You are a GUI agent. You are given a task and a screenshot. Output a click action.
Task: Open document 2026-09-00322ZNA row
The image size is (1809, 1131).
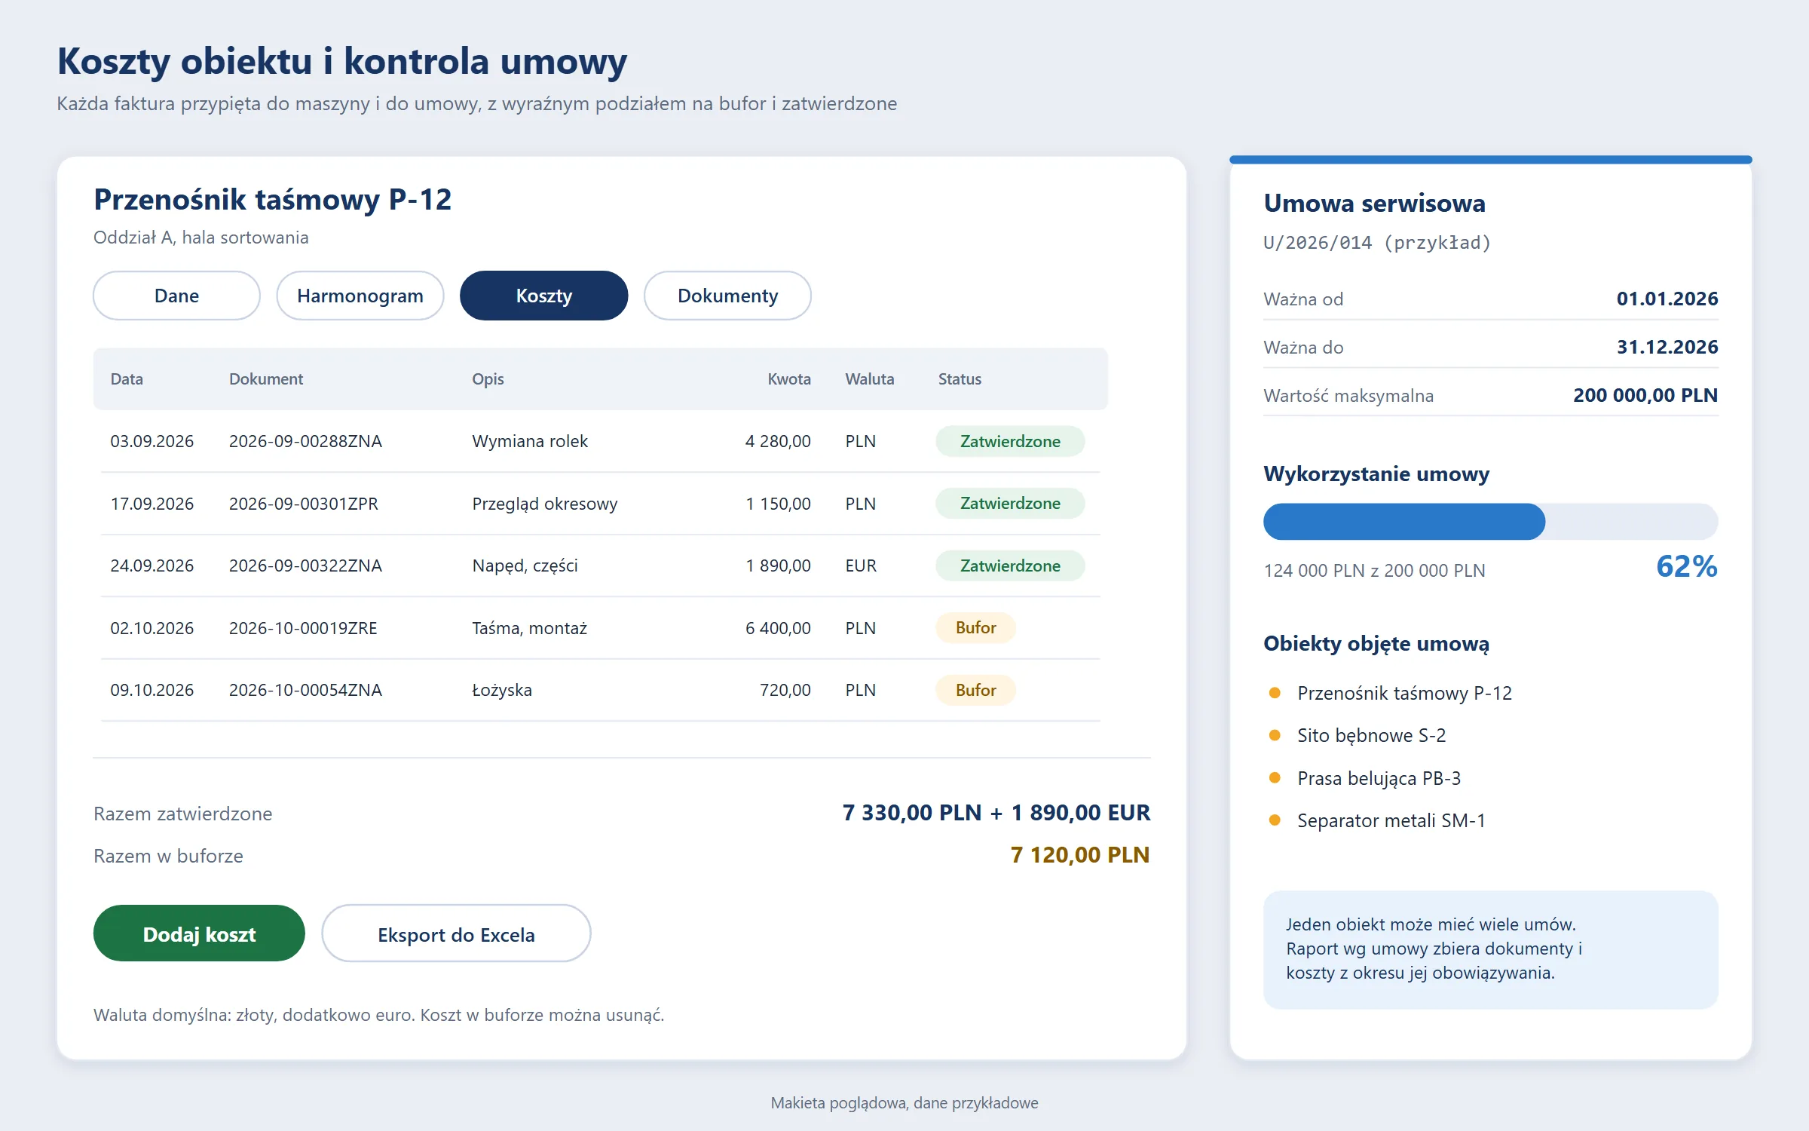tap(600, 565)
